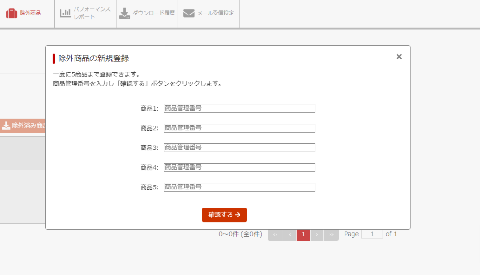Click the ダウンロード履歴 download icon

tap(124, 13)
